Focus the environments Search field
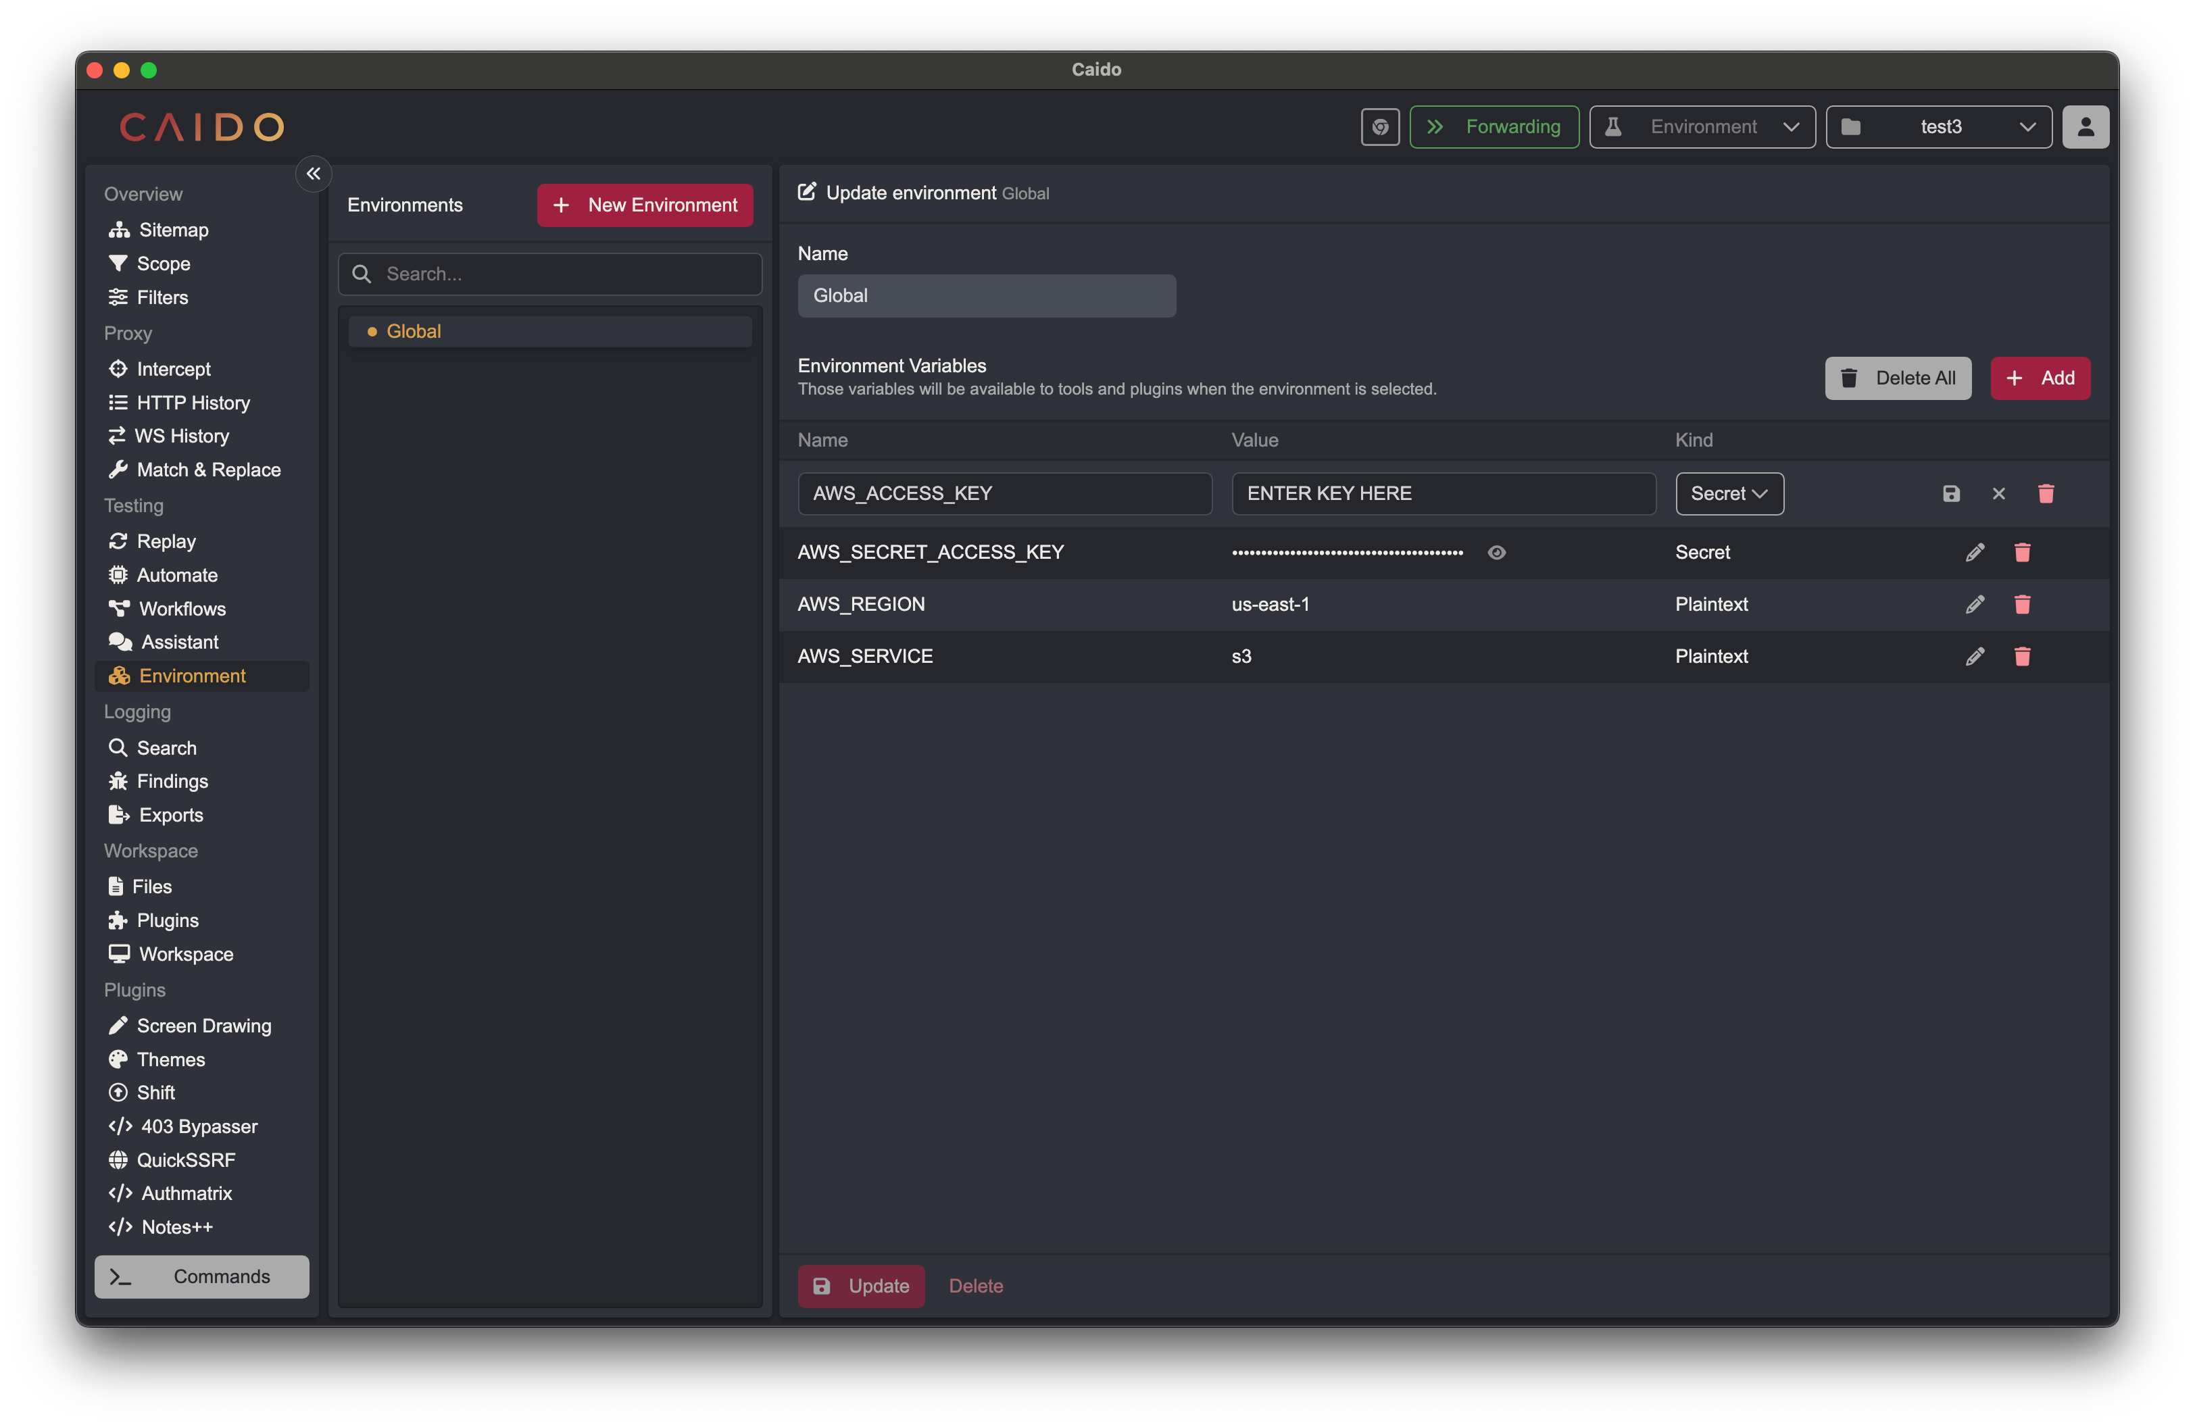This screenshot has height=1427, width=2195. click(x=551, y=274)
